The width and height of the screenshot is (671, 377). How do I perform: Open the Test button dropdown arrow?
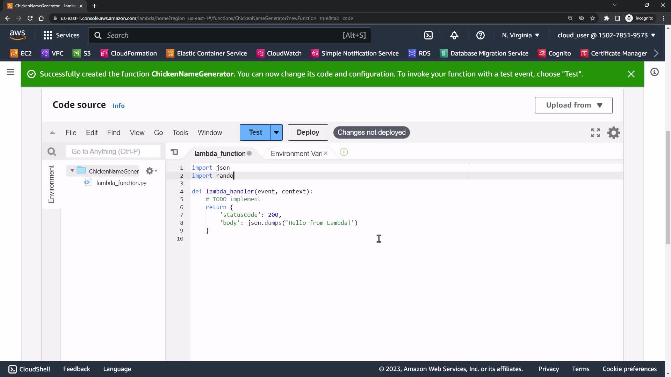point(276,133)
